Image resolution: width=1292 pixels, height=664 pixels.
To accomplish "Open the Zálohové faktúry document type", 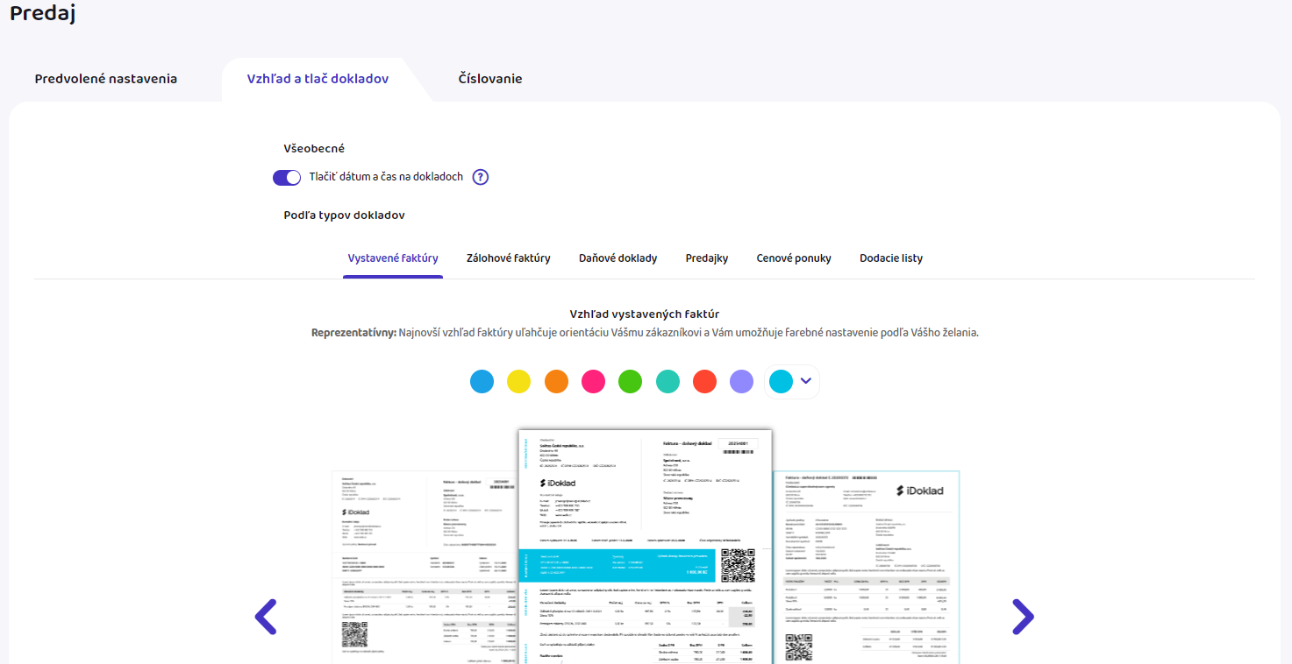I will point(509,258).
